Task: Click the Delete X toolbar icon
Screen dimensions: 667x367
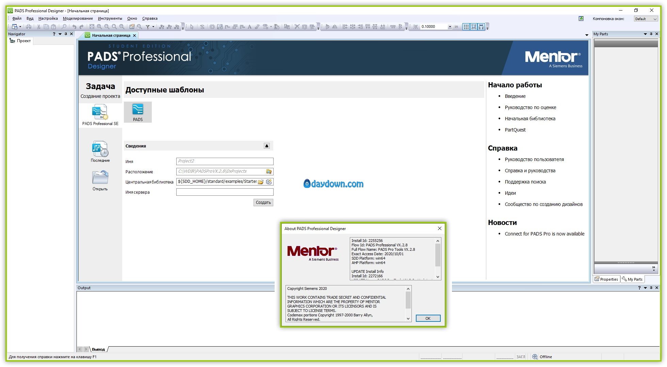Action: tap(297, 27)
